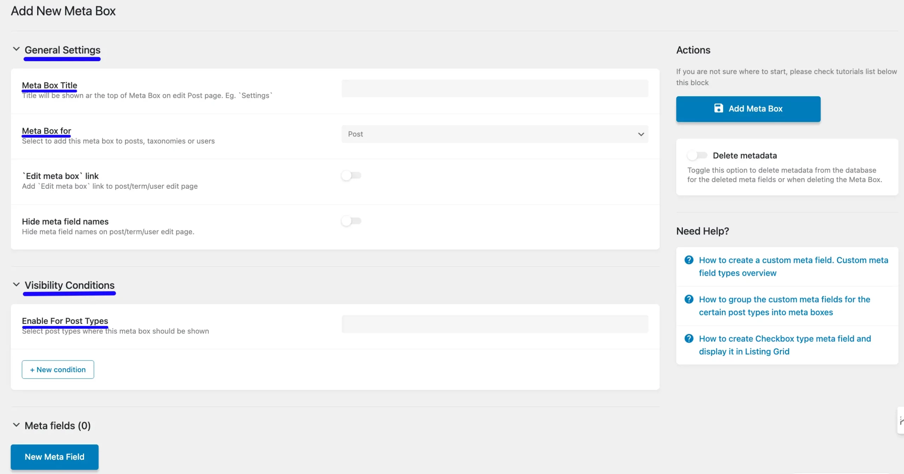
Task: Collapse the Meta fields (0) section
Action: tap(16, 425)
